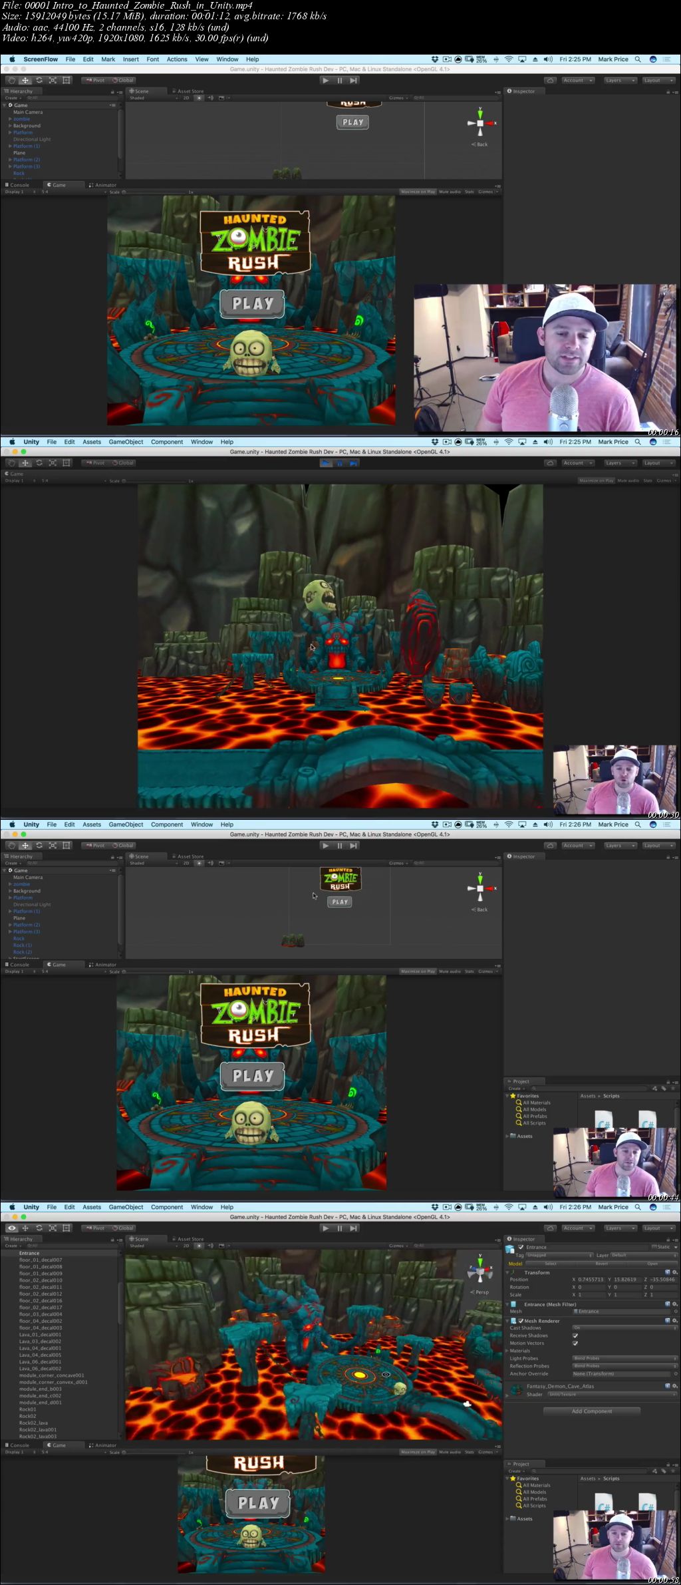
Task: Click the Wi-Fi status icon in the ScreenFlow menu bar
Action: point(509,59)
